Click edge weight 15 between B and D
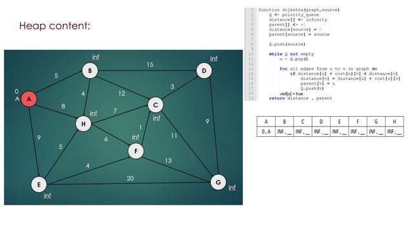Viewport: 412px width, 233px height. click(150, 65)
